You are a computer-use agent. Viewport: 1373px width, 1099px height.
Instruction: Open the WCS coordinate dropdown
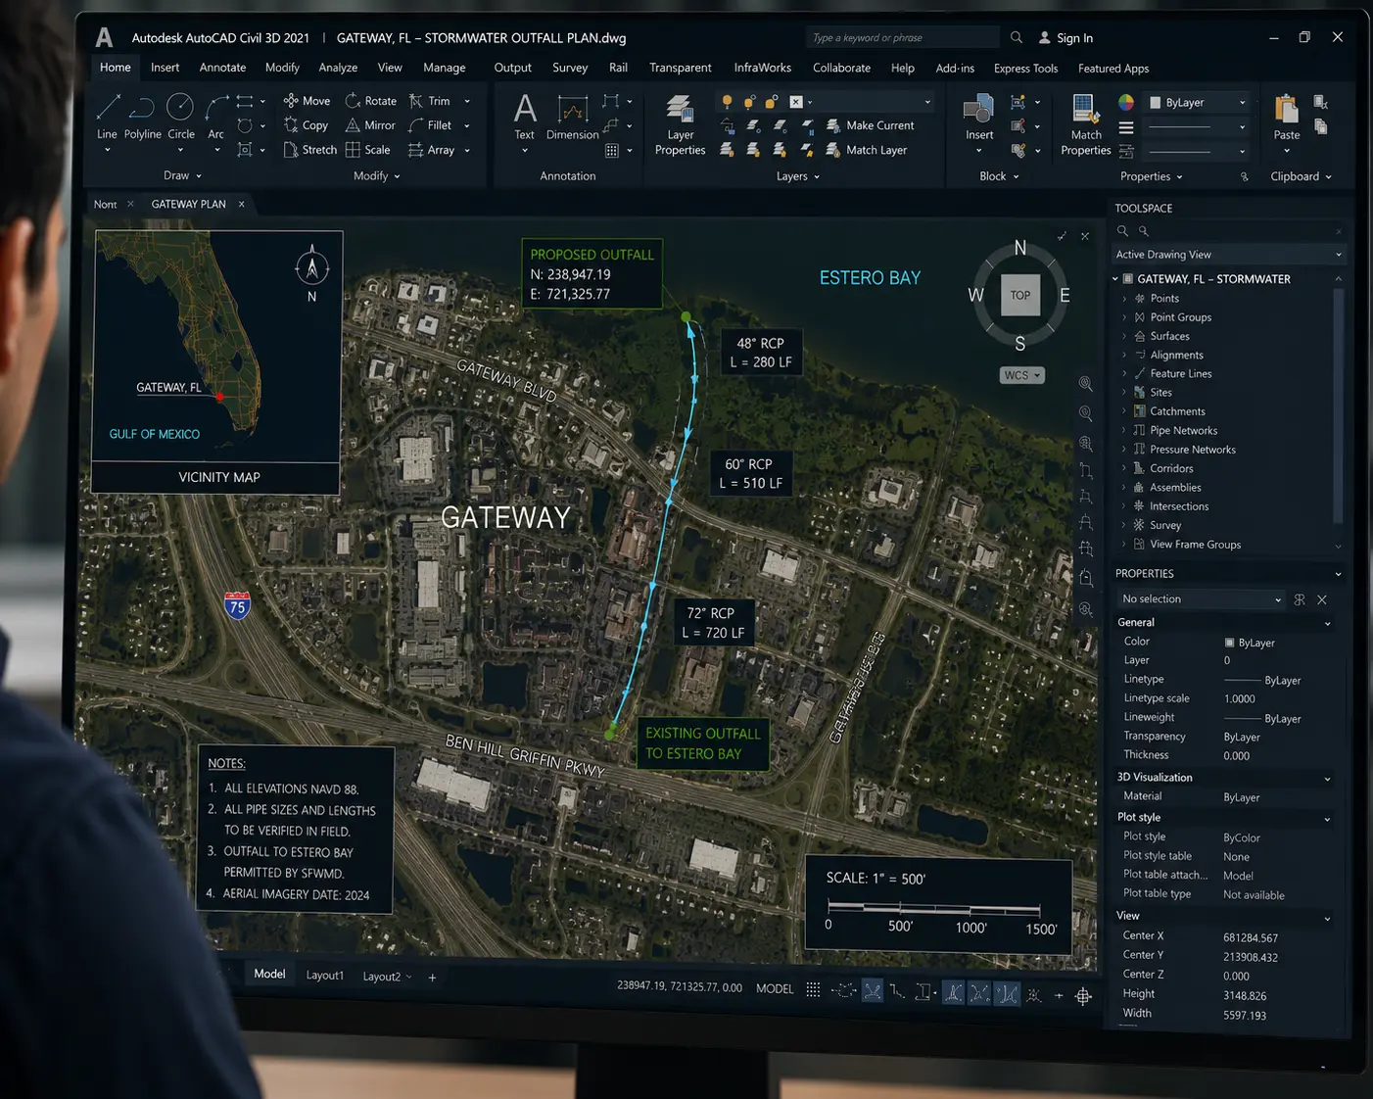(1022, 375)
